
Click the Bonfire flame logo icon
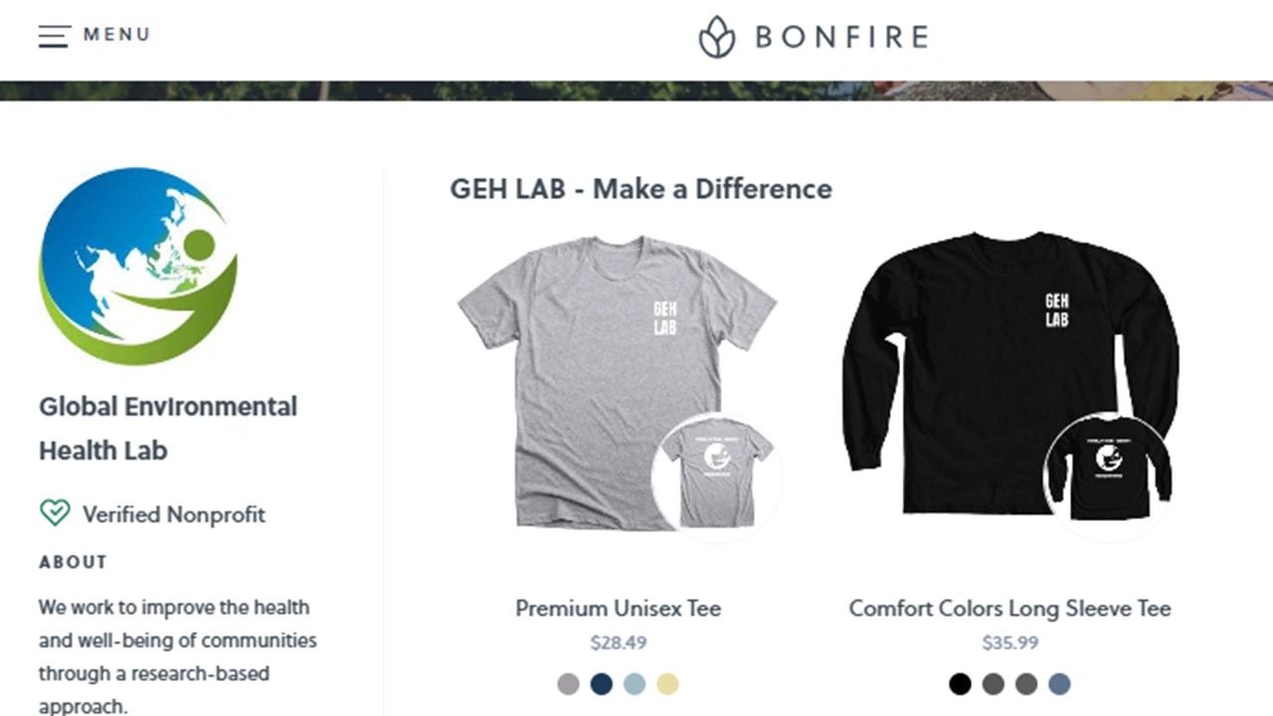(716, 37)
